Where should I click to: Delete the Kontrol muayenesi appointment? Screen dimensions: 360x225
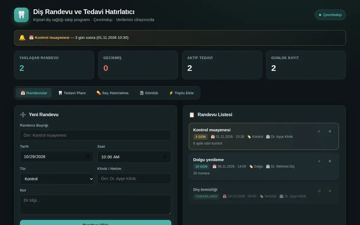(330, 131)
